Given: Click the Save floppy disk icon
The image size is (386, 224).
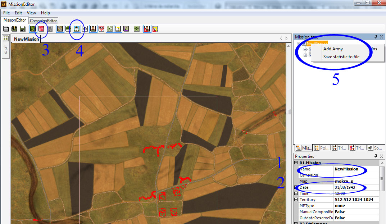Looking at the screenshot, I should [x=22, y=29].
